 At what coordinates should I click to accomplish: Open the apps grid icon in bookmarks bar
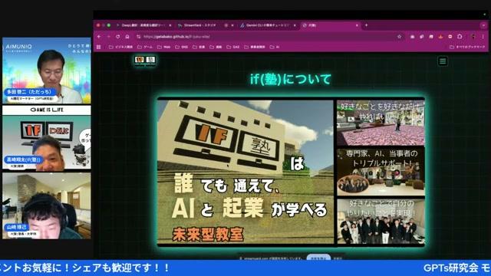pyautogui.click(x=99, y=47)
